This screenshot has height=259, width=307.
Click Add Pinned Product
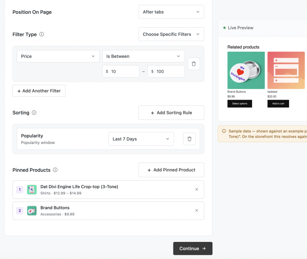pyautogui.click(x=171, y=170)
